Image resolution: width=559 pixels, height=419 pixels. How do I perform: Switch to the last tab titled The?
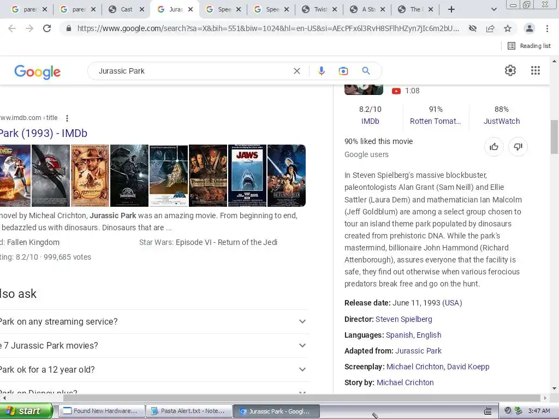point(416,9)
